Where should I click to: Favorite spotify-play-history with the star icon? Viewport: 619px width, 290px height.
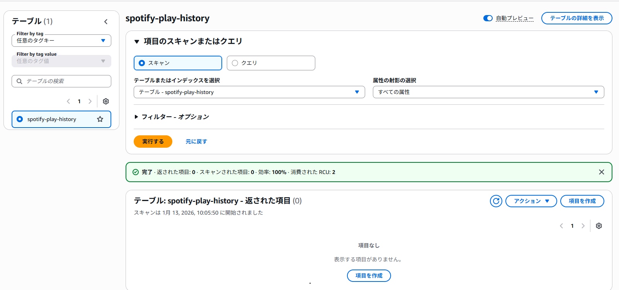point(100,119)
